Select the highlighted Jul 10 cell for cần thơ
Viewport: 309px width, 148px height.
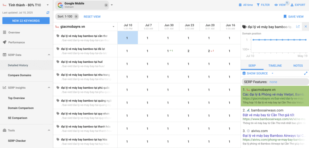tap(128, 38)
